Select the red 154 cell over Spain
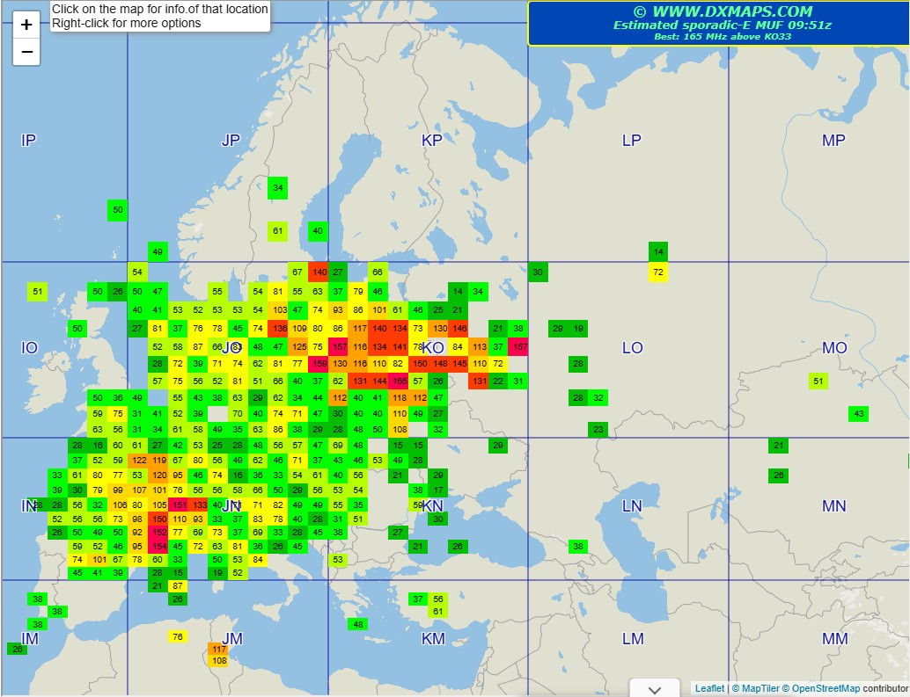 (158, 546)
